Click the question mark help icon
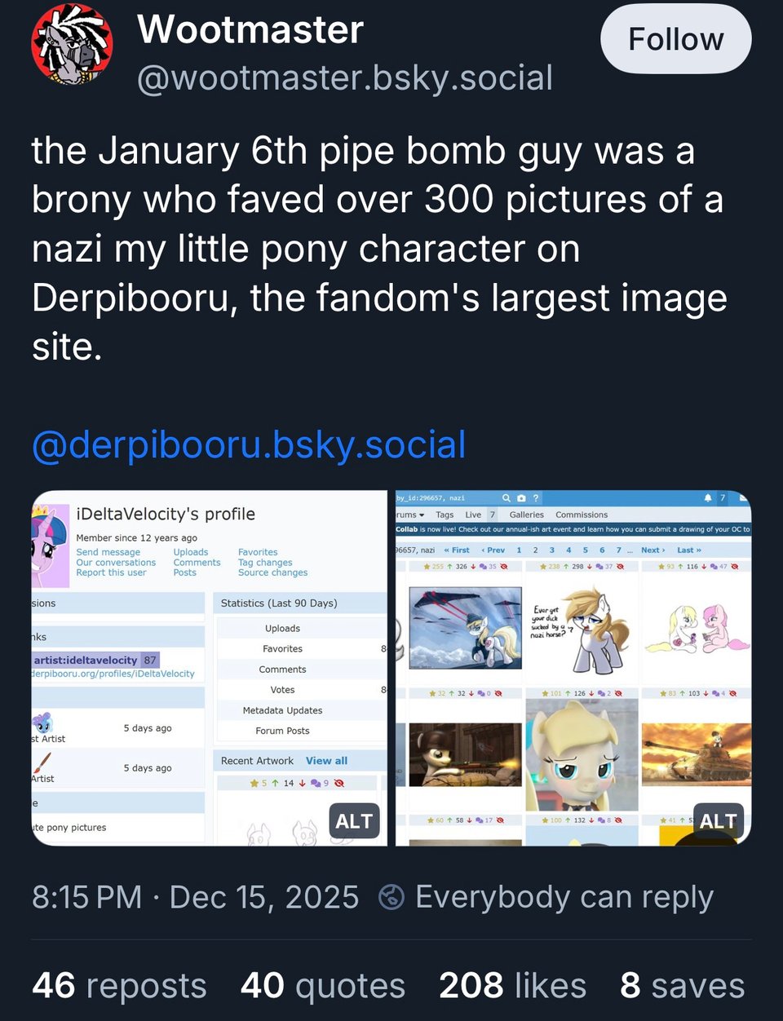Viewport: 783px width, 1021px height. point(536,497)
